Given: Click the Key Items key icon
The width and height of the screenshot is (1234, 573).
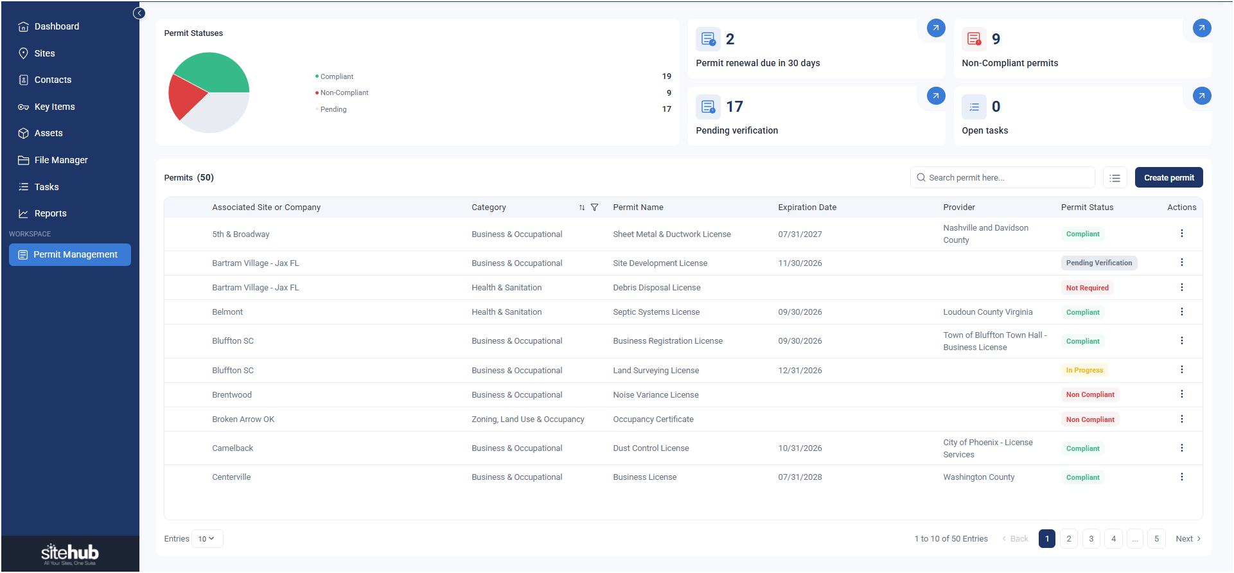Looking at the screenshot, I should 23,107.
